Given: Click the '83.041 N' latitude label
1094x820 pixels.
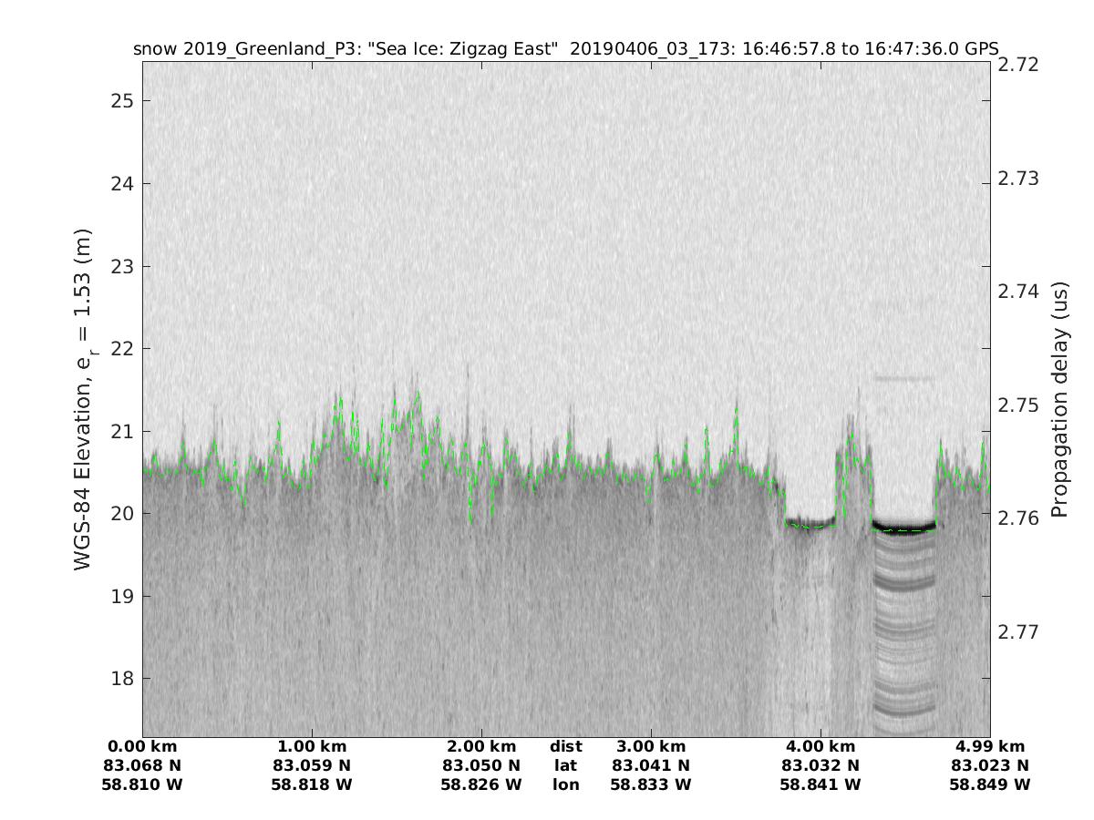Looking at the screenshot, I should tap(651, 765).
